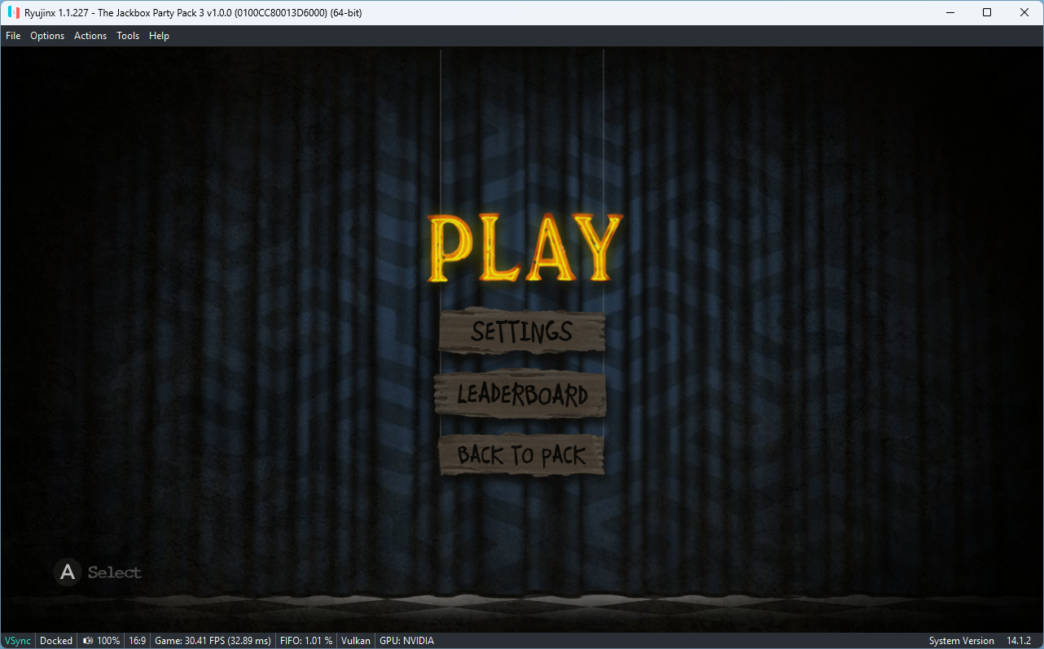1044x649 pixels.
Task: Toggle the 100% volume mute state
Action: (x=100, y=640)
